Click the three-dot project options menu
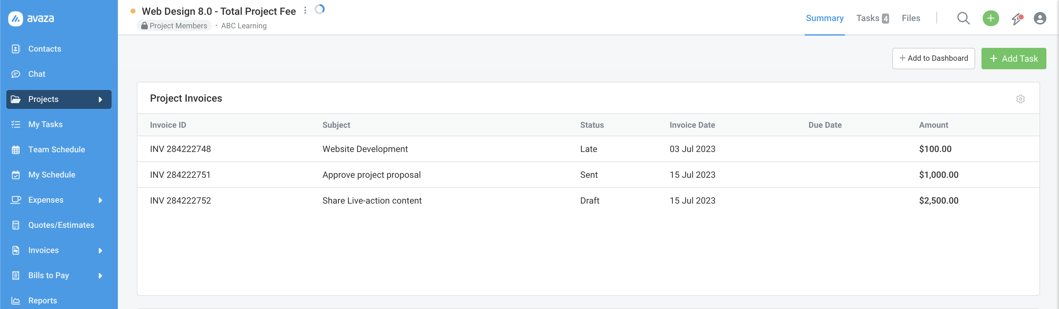Image resolution: width=1059 pixels, height=309 pixels. (x=305, y=11)
